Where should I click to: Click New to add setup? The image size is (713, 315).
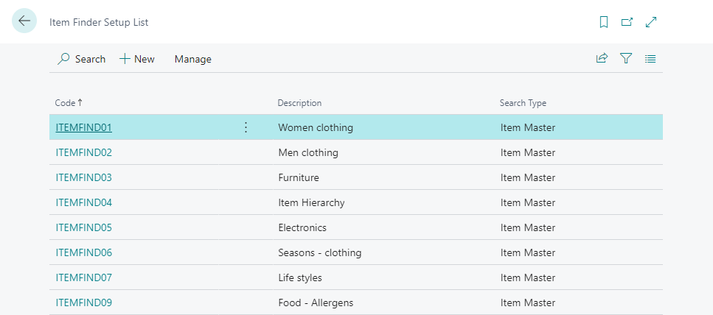pyautogui.click(x=137, y=59)
